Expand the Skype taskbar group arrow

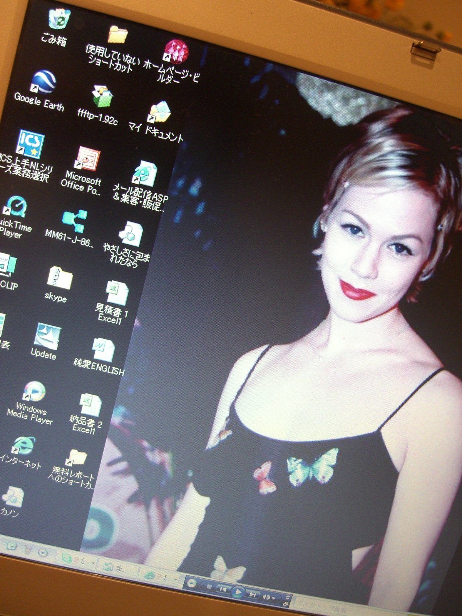tap(93, 563)
